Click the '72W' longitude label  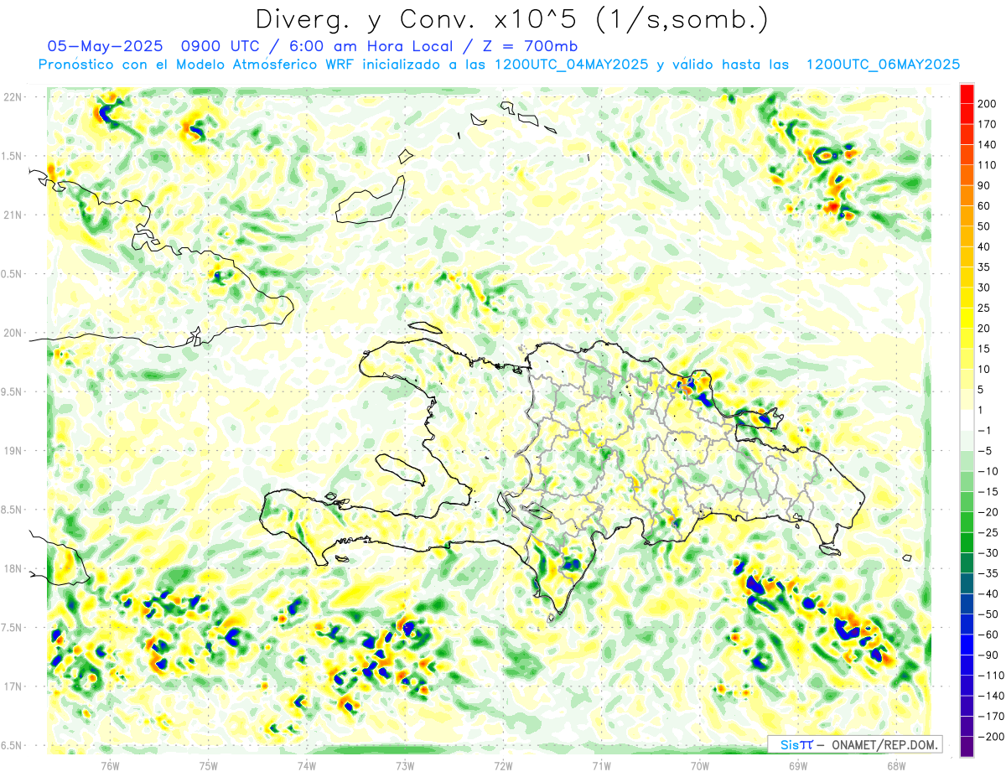tap(503, 766)
